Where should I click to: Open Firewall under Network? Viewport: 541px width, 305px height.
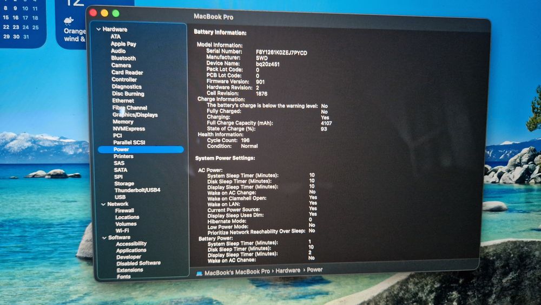click(124, 210)
